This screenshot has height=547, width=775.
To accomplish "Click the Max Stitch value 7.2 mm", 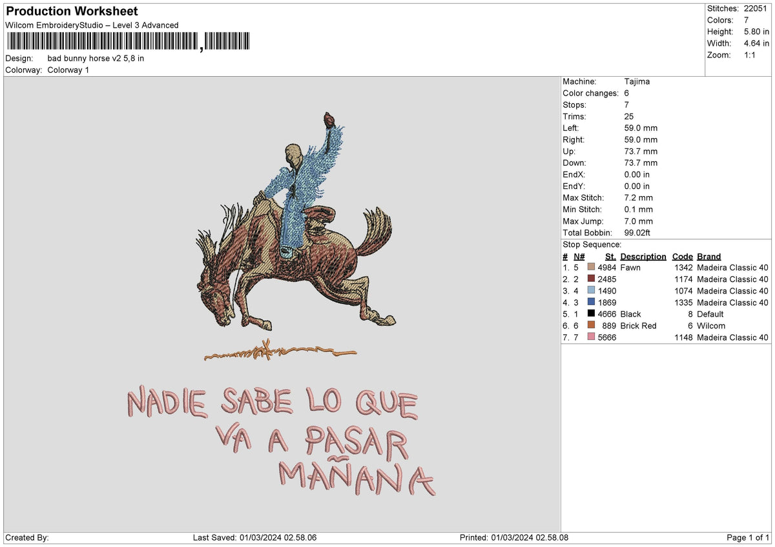I will tap(639, 198).
